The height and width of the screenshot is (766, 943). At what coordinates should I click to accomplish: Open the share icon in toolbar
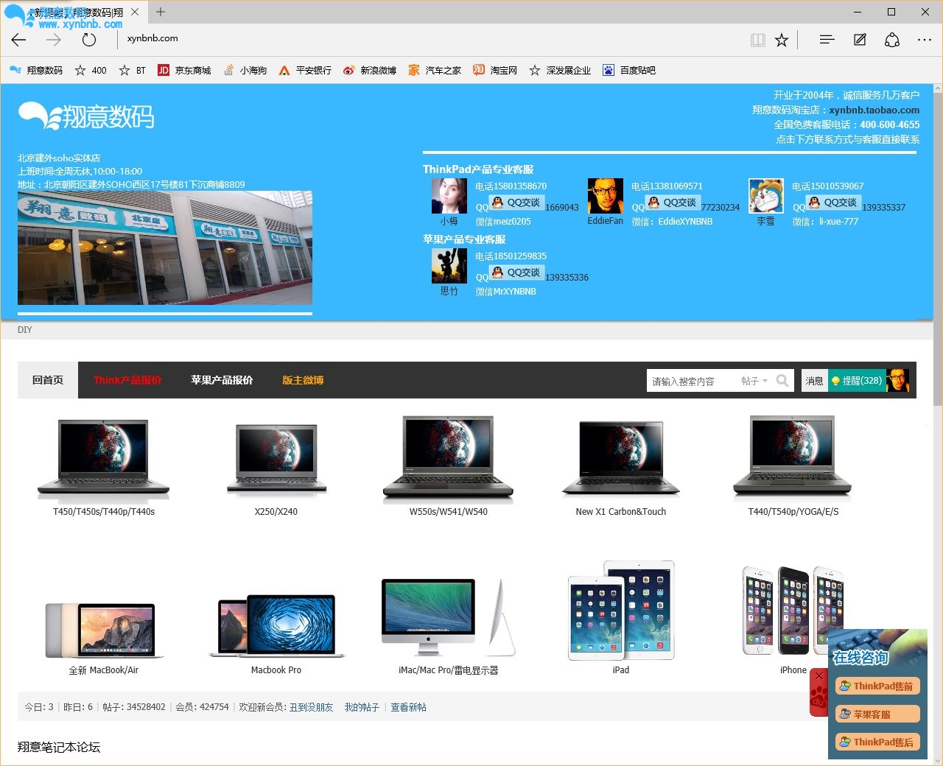click(x=892, y=40)
